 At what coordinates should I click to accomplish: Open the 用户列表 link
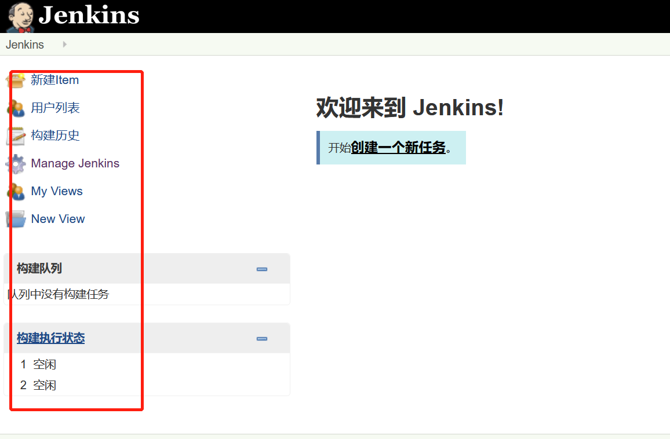tap(55, 108)
